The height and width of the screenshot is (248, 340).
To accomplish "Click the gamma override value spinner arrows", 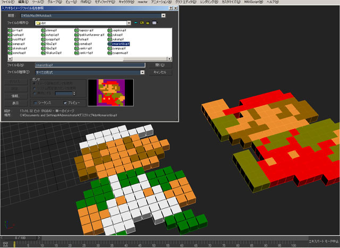I will (74, 93).
